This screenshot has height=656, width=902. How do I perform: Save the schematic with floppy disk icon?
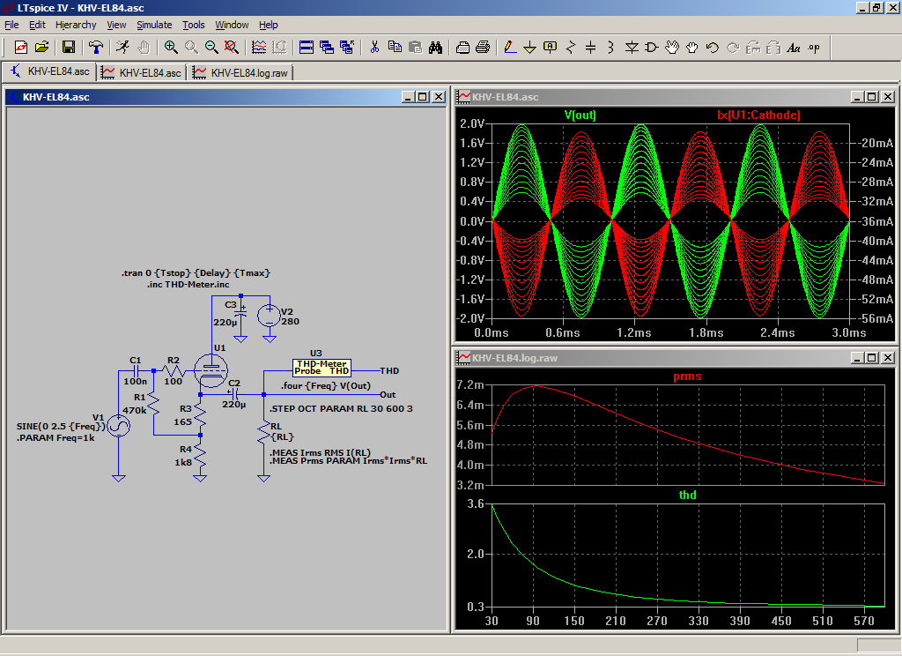[68, 47]
